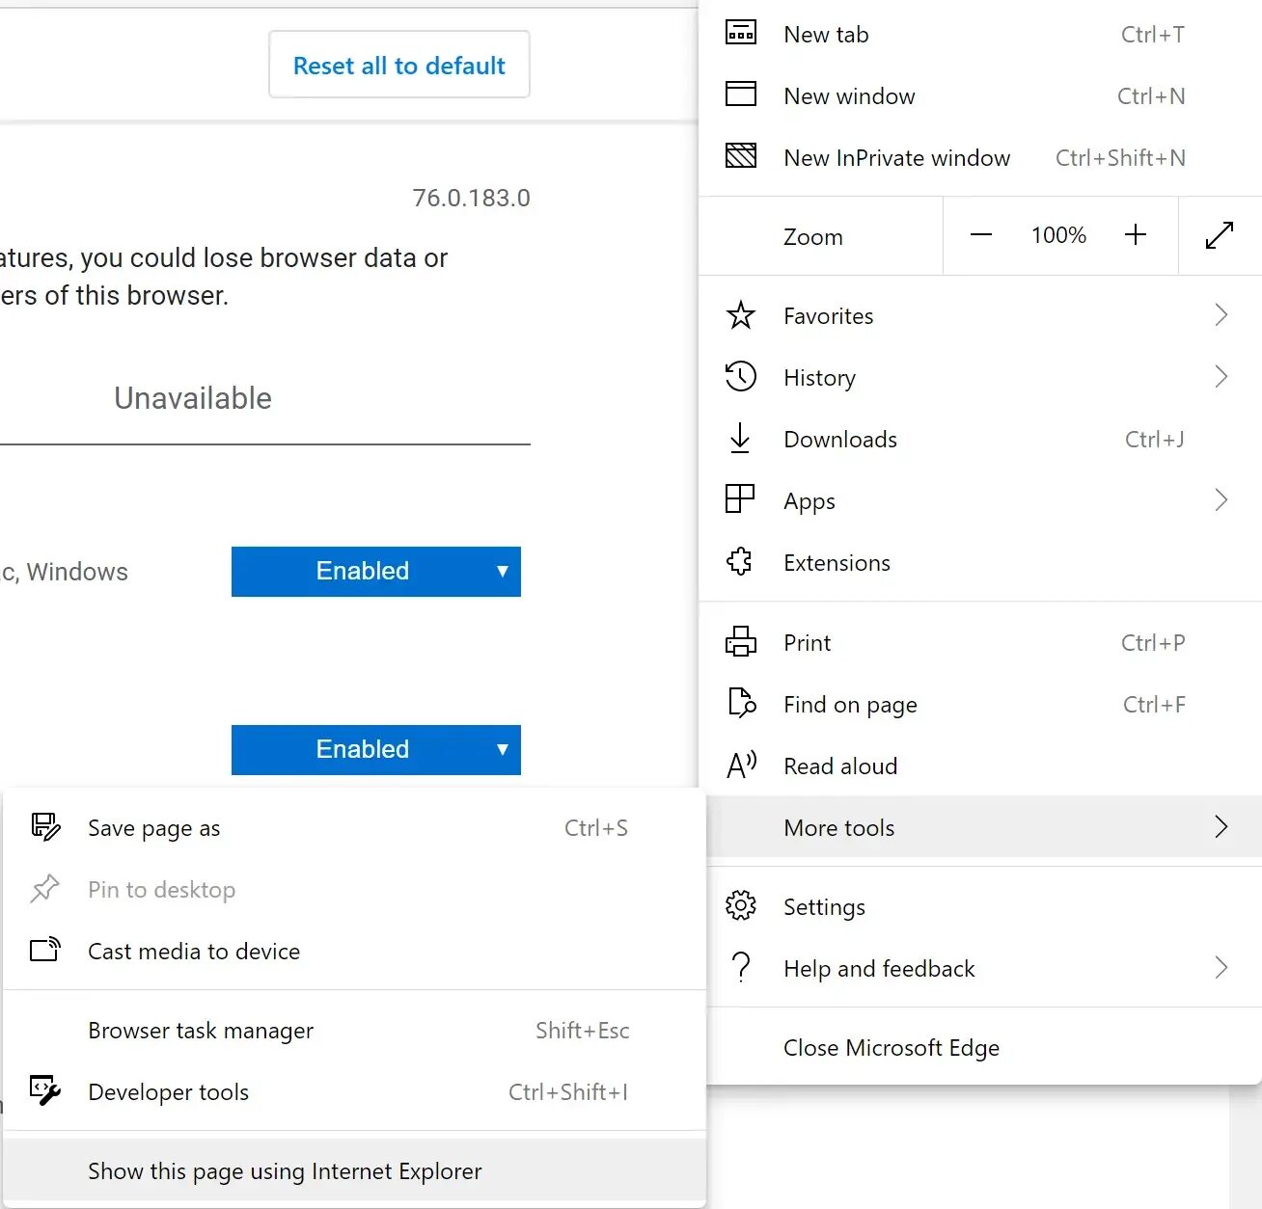Image resolution: width=1262 pixels, height=1209 pixels.
Task: Enter full screen with the zoom expand icon
Action: click(1220, 235)
